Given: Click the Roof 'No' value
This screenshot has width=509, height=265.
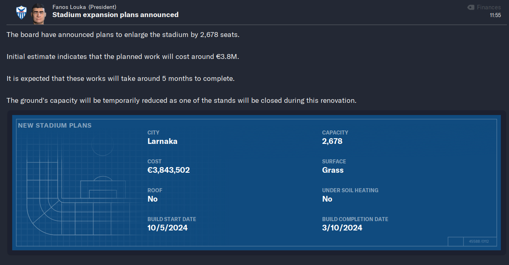Looking at the screenshot, I should pos(152,199).
